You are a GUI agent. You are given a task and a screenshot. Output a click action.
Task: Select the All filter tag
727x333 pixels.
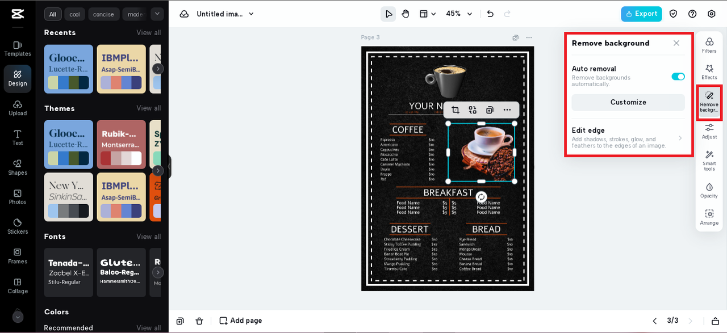coord(52,14)
